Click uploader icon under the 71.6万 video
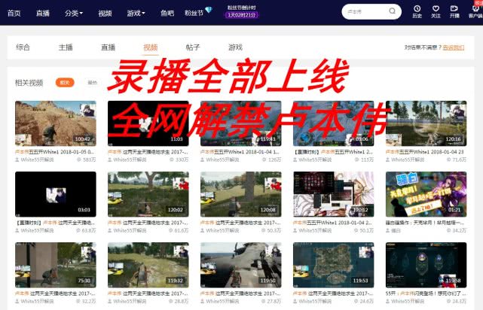The image size is (483, 310). (x=388, y=160)
